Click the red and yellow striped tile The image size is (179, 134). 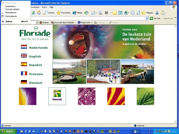coord(116,96)
